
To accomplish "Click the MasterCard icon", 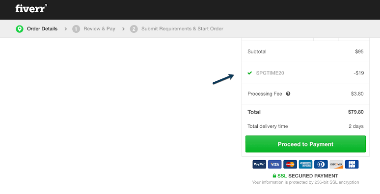I will [290, 164].
